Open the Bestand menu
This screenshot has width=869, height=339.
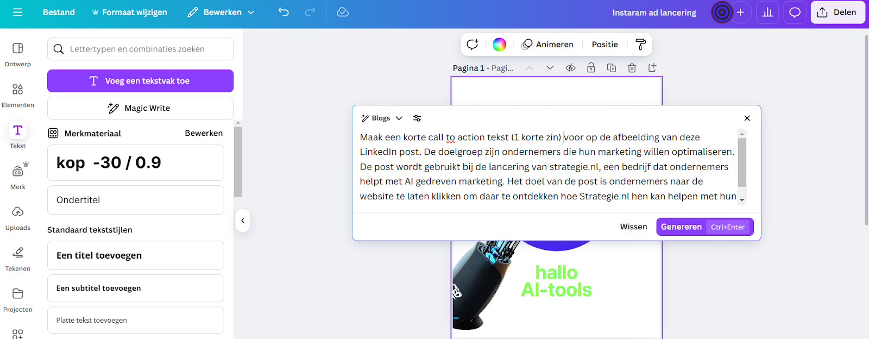[x=59, y=12]
